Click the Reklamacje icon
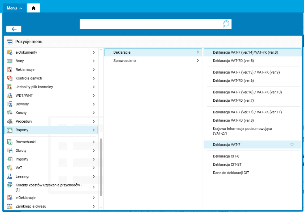The width and height of the screenshot is (304, 212). (10, 70)
